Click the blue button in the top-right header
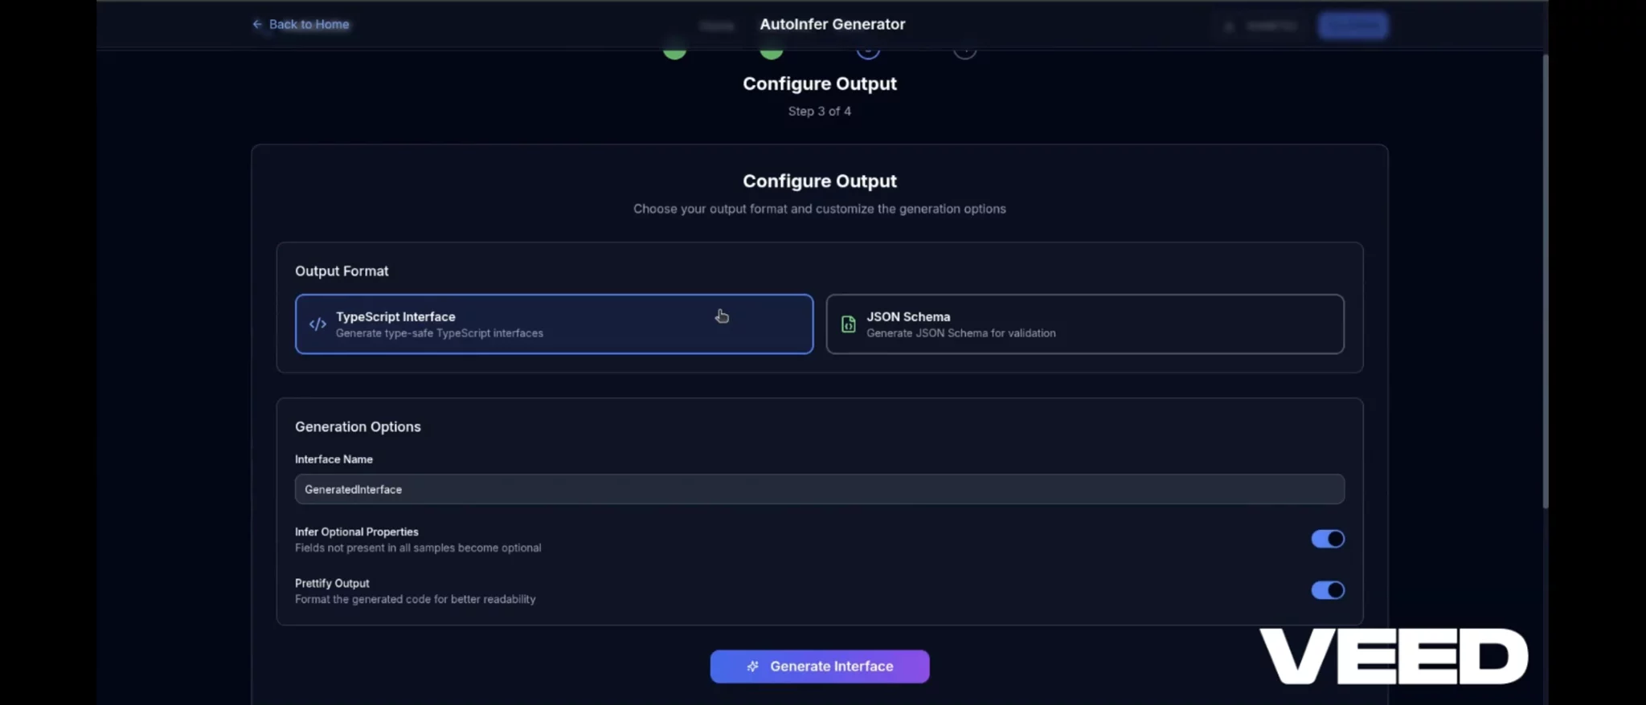The width and height of the screenshot is (1646, 705). pos(1353,26)
